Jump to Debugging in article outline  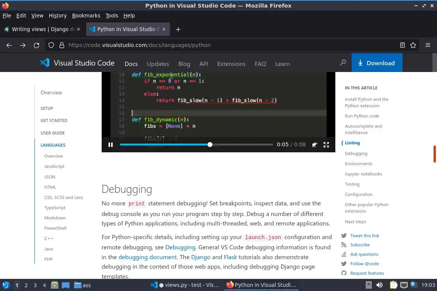pos(356,153)
